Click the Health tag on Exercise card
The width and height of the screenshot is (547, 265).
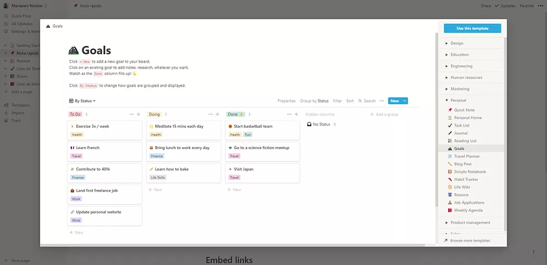77,134
